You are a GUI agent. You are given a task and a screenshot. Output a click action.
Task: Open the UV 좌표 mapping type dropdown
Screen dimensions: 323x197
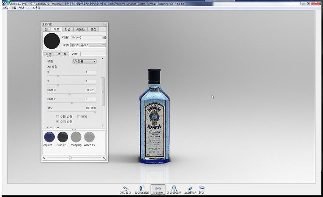tap(84, 61)
